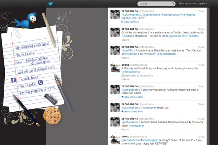
Task: Click the @Isidingo mention
Action: click(128, 36)
